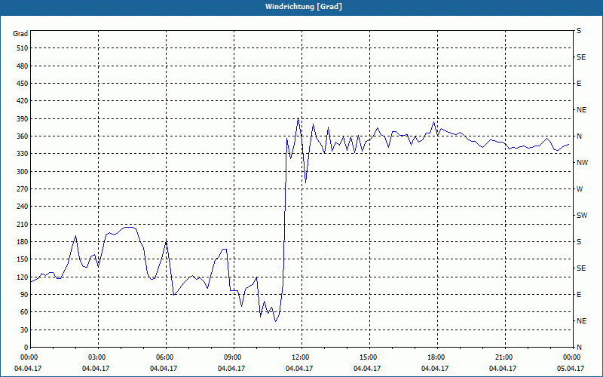Choose the 90 degree axis label

point(24,295)
